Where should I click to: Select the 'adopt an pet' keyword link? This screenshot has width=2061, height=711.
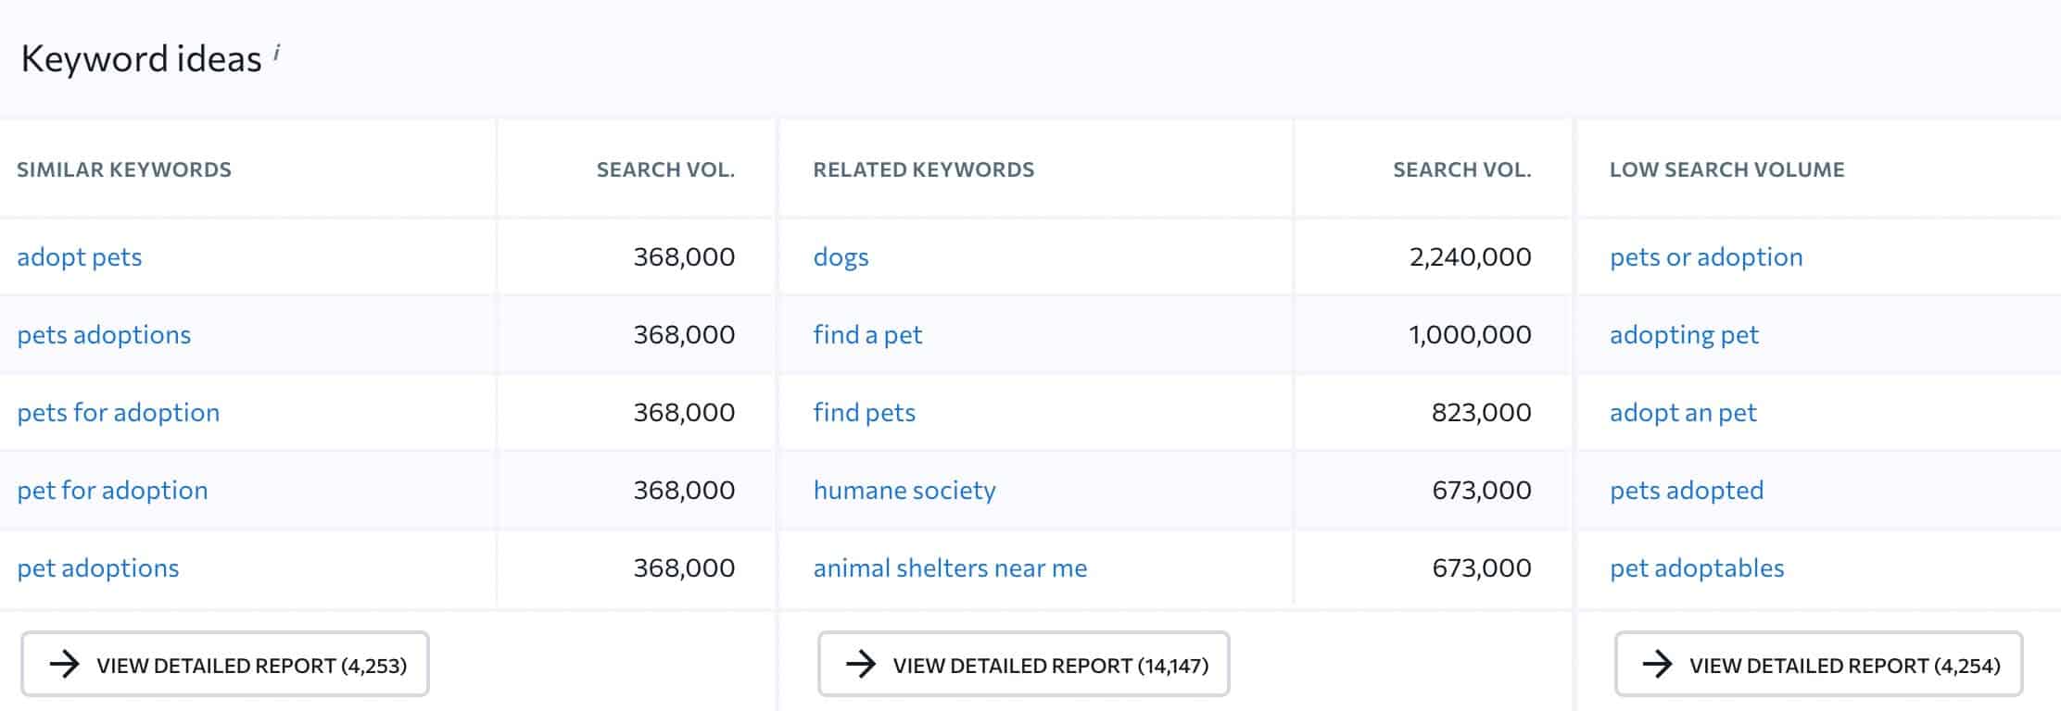point(1683,412)
